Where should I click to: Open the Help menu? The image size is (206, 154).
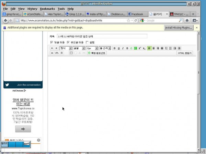[70, 9]
